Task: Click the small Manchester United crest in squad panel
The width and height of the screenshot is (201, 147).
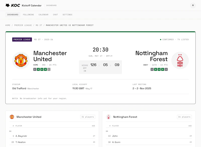Action: [12, 117]
